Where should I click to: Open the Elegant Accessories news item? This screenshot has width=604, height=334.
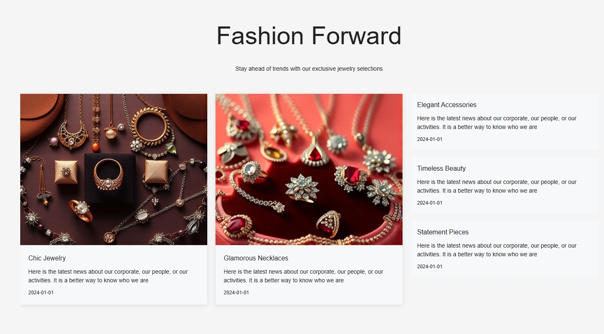504,122
